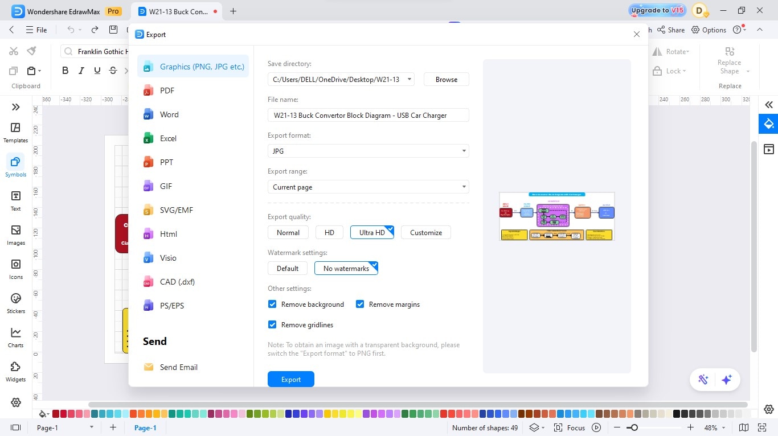Viewport: 778px width, 436px height.
Task: Select the fill color panel icon on right sidebar
Action: 769,124
